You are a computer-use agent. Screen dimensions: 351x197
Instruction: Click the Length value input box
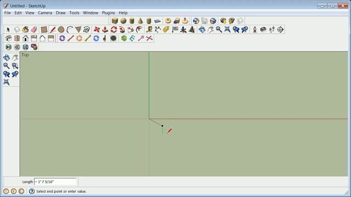[55, 182]
